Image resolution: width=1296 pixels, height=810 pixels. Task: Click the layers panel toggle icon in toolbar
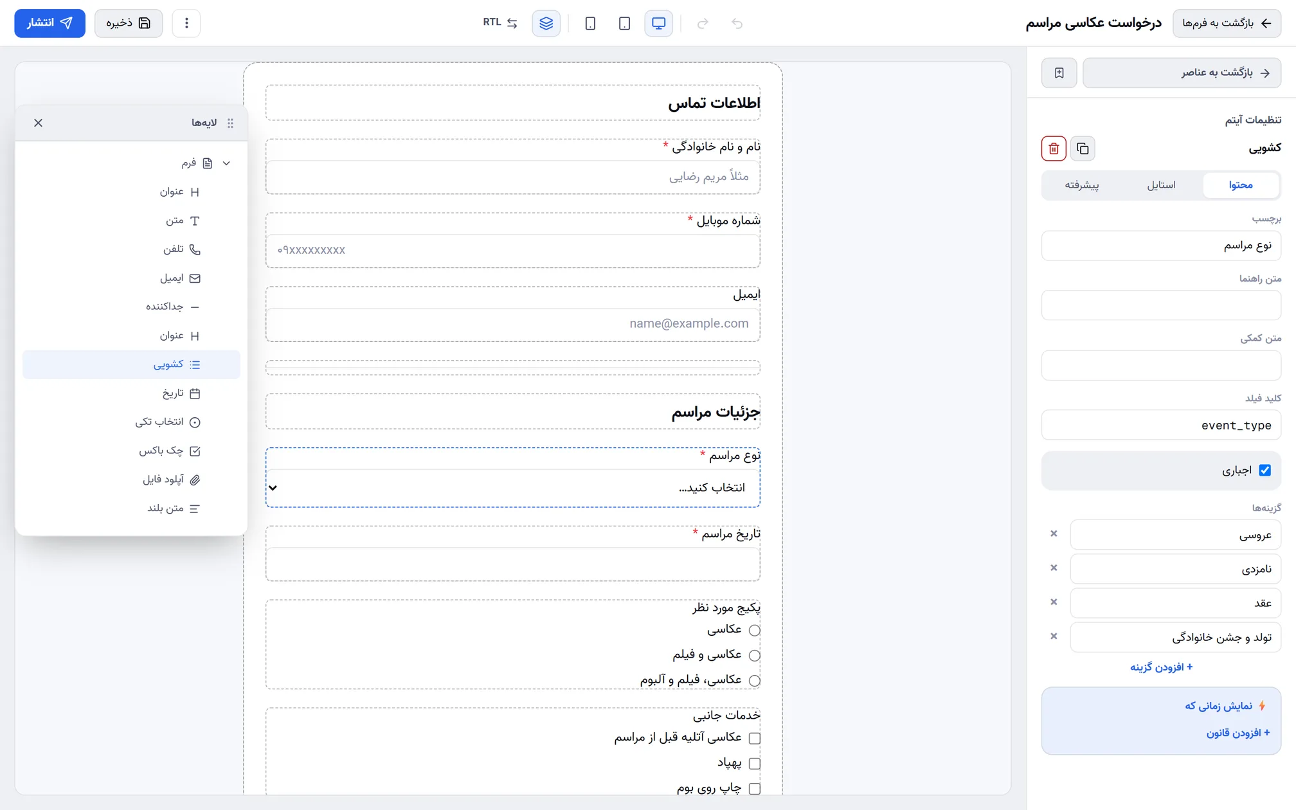coord(546,23)
